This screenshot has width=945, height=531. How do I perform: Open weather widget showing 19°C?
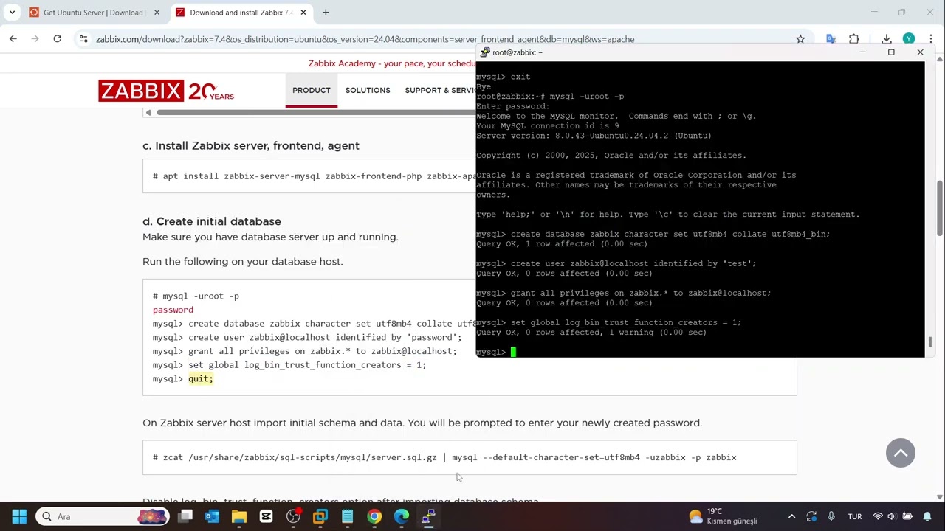pos(722,516)
